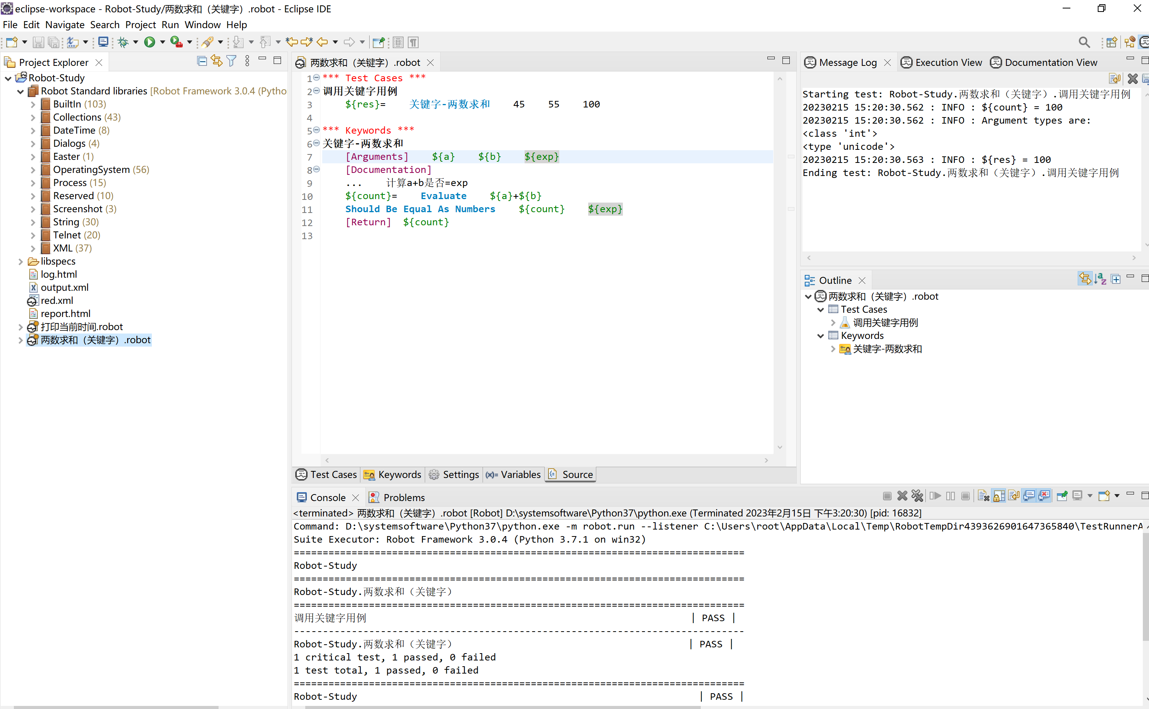Viewport: 1149px width, 709px height.
Task: Click Collapse All in Project Explorer
Action: coord(202,61)
